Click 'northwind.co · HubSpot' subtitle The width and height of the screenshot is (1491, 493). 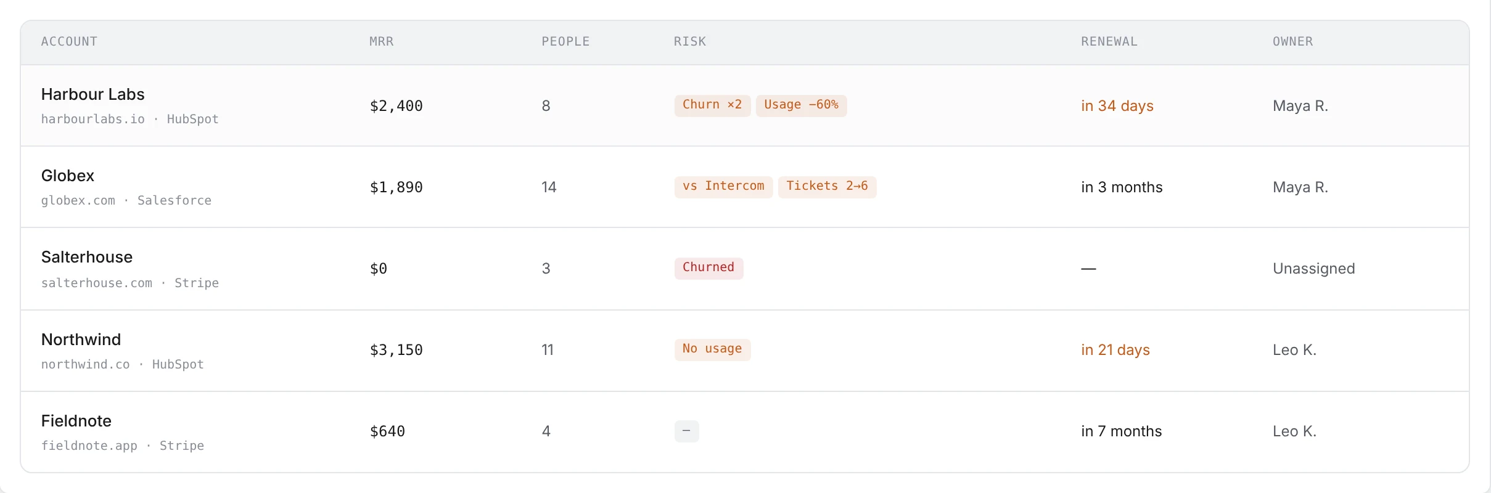coord(122,364)
